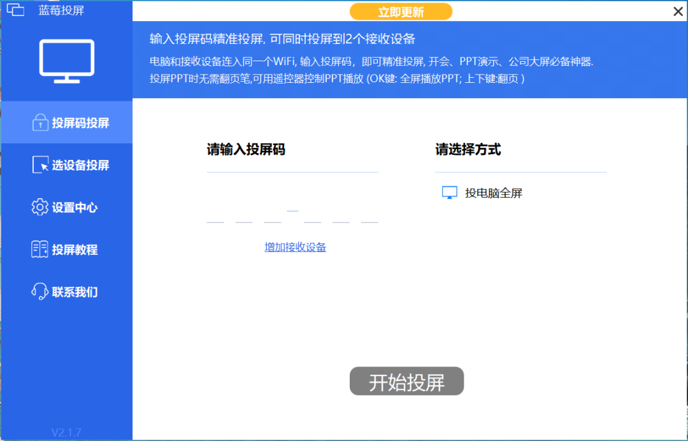Click the headset icon beside 联系我们

(x=40, y=291)
